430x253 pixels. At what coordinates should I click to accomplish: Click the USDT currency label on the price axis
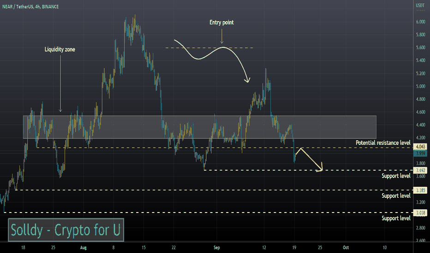420,5
